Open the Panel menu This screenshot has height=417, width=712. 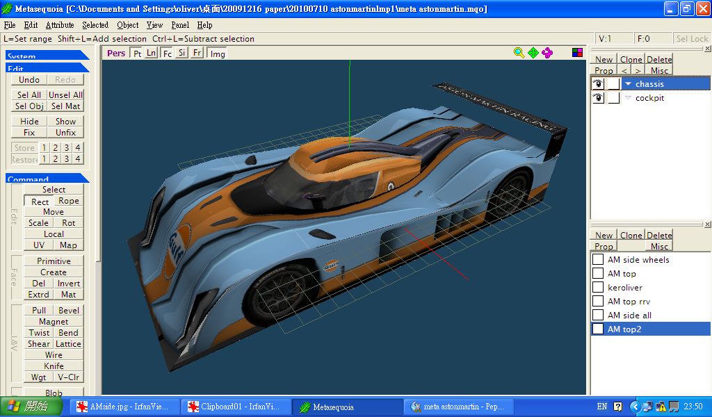click(180, 25)
